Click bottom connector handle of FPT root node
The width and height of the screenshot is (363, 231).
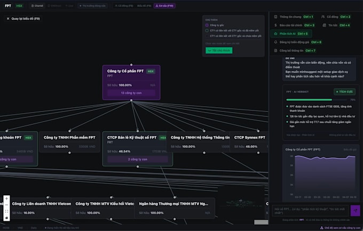click(131, 100)
